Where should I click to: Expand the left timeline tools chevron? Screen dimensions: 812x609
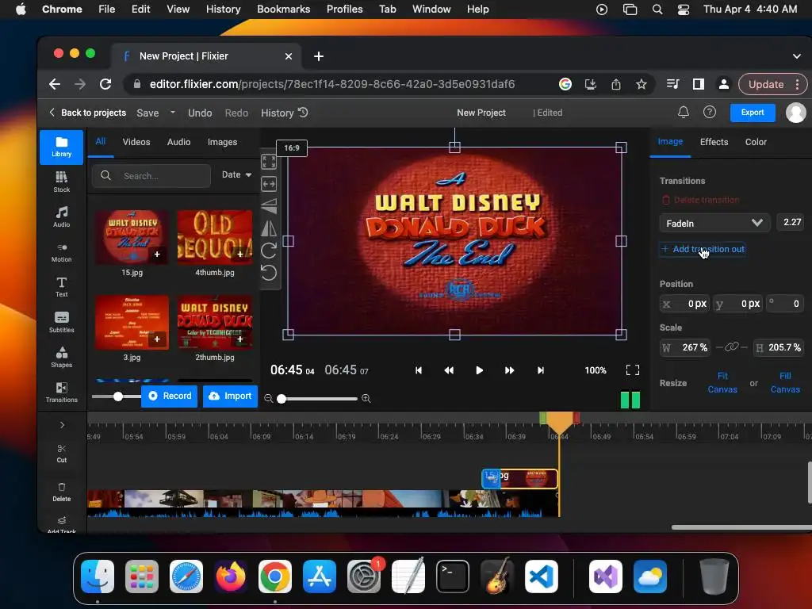(x=62, y=425)
